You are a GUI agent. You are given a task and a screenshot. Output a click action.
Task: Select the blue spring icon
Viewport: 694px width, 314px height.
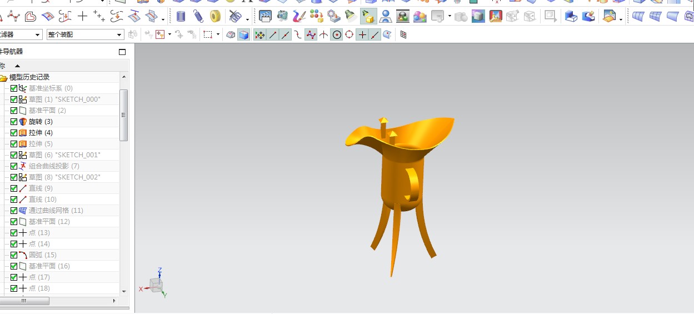tap(198, 17)
